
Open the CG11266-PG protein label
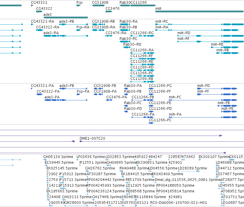click(160, 86)
